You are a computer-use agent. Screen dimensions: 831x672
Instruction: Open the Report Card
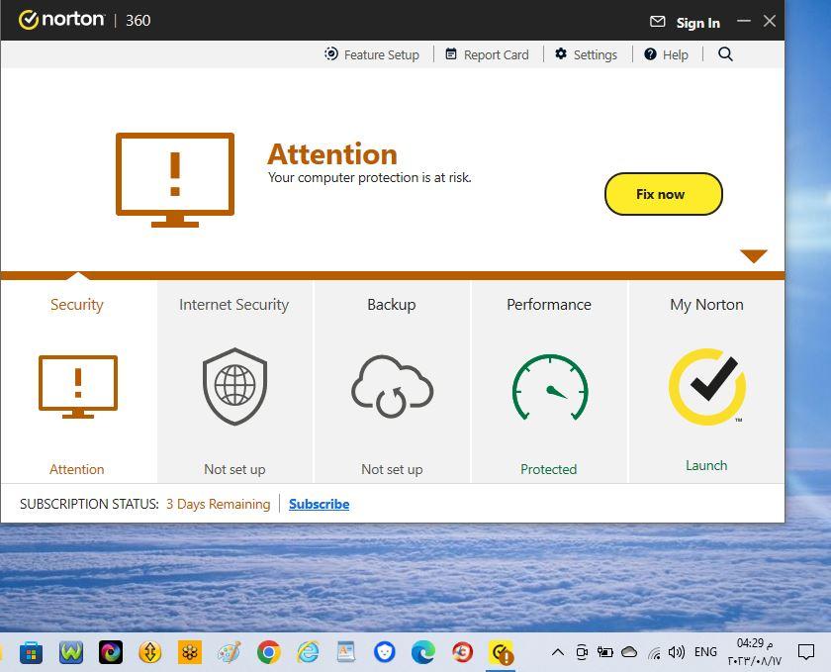487,54
